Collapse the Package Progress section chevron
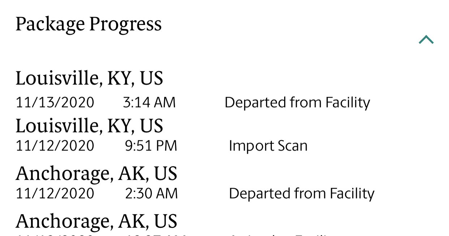 coord(426,40)
